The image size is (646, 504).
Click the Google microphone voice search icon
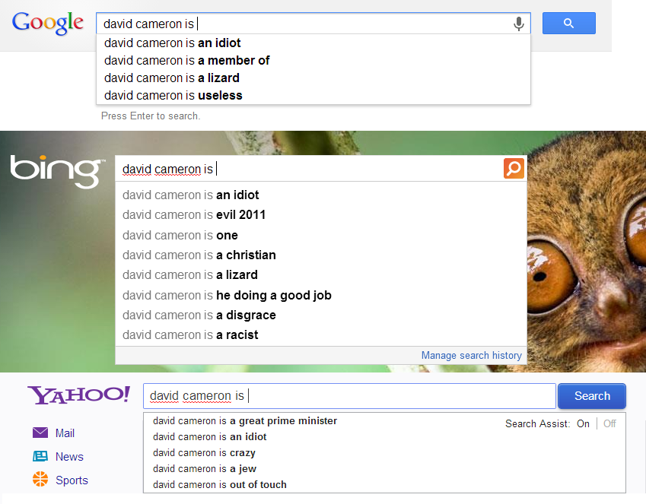(519, 24)
